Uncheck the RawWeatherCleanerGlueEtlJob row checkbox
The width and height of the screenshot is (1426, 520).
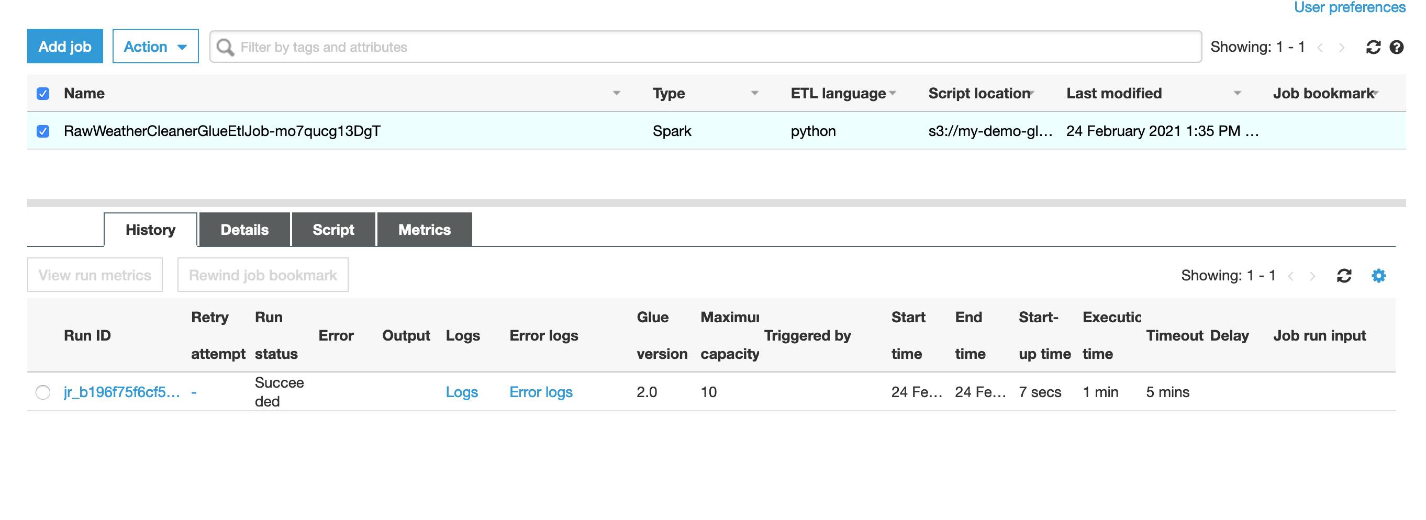[42, 131]
